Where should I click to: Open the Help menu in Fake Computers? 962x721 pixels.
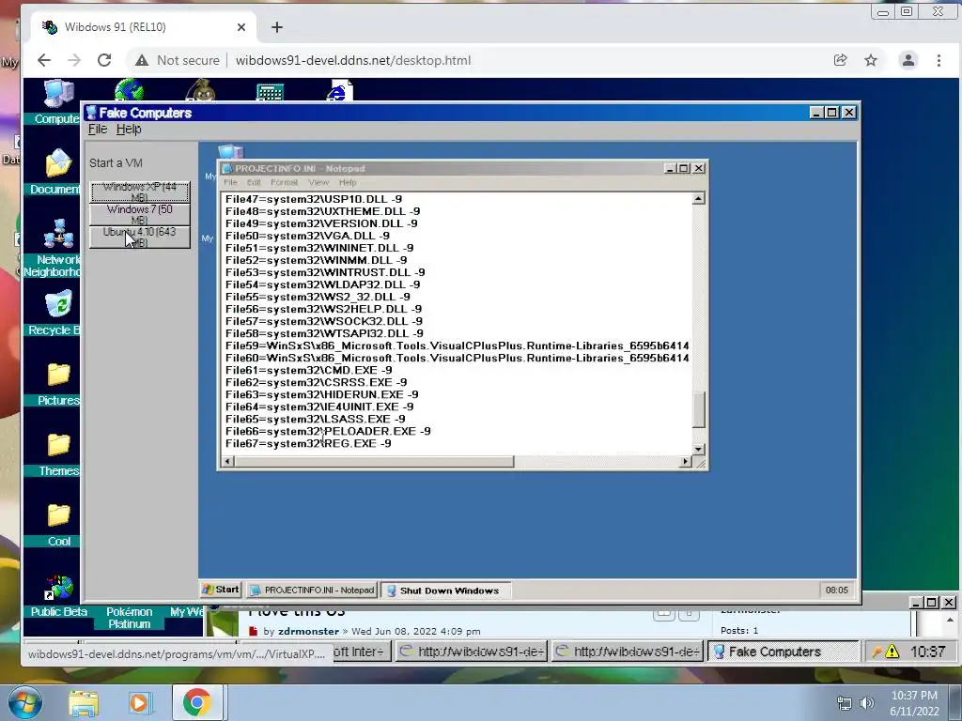(129, 130)
